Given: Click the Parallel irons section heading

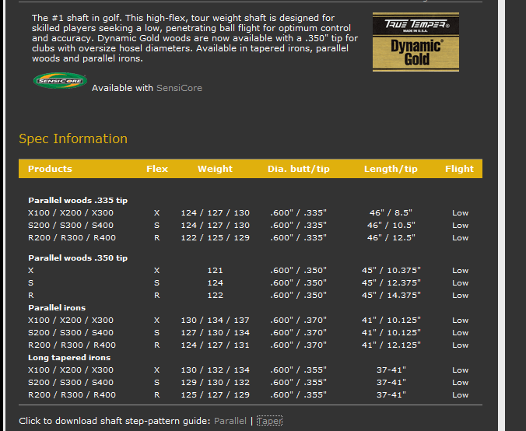Looking at the screenshot, I should pyautogui.click(x=57, y=307).
